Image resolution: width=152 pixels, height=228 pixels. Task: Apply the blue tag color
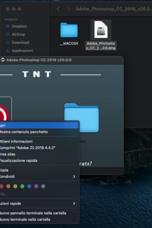click(29, 186)
